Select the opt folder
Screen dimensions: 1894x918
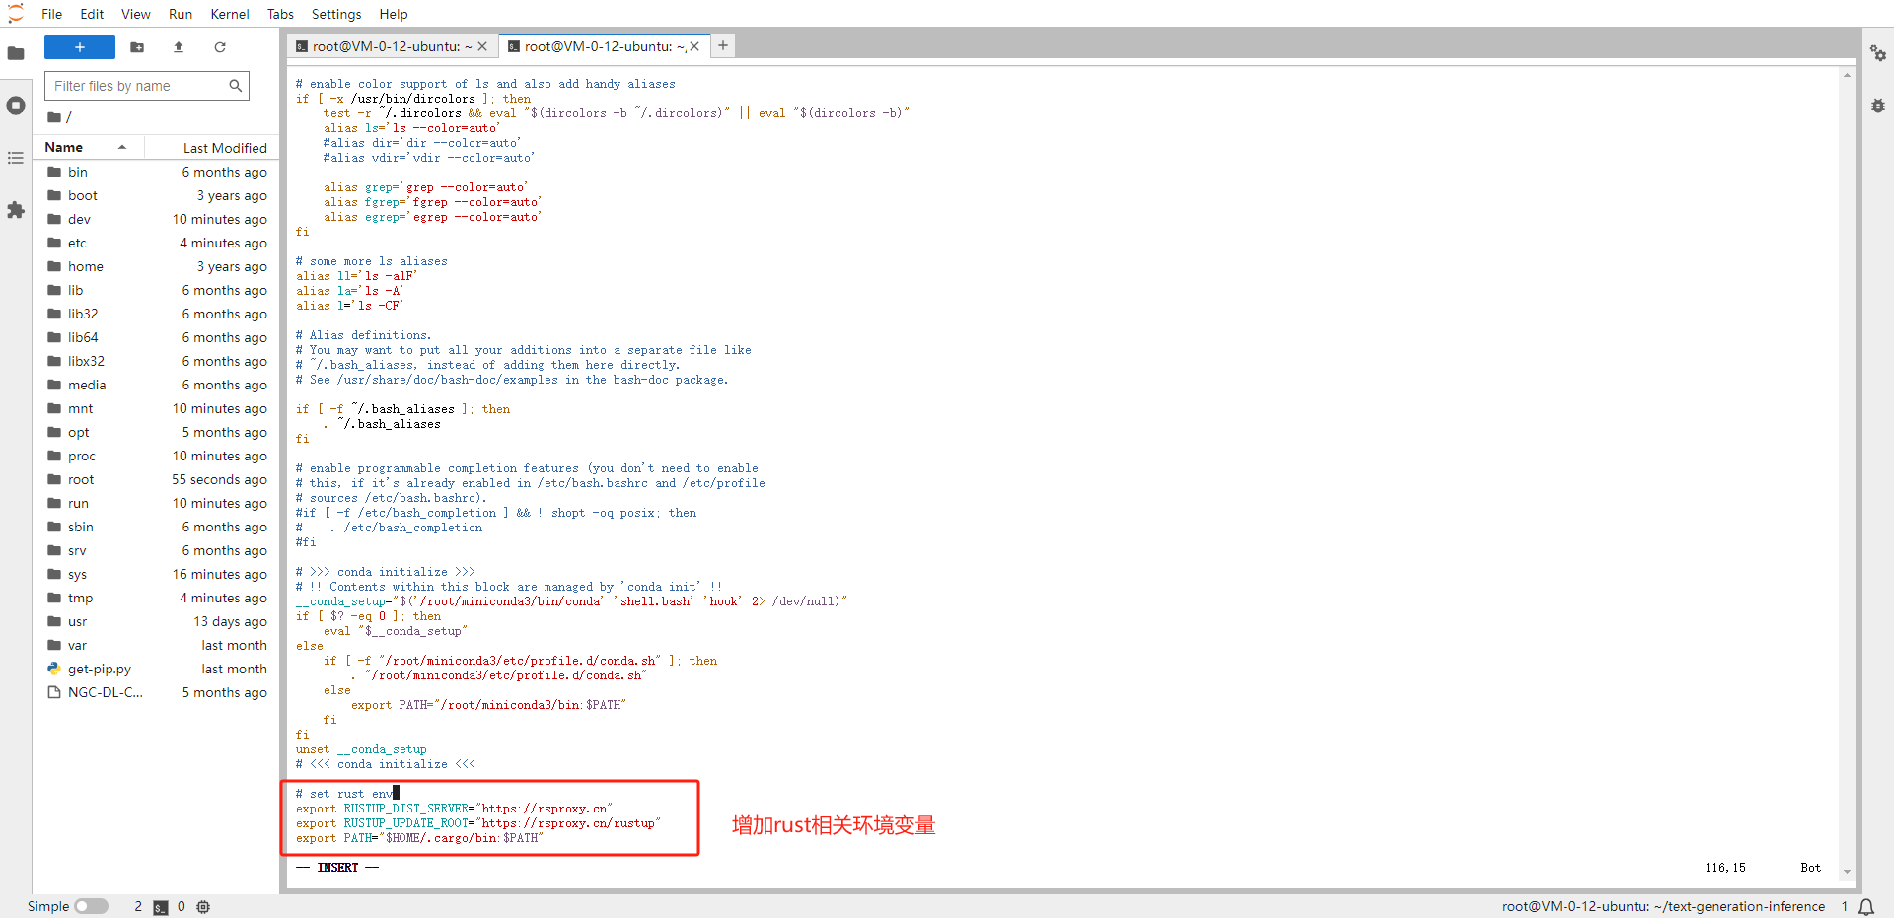coord(157,432)
